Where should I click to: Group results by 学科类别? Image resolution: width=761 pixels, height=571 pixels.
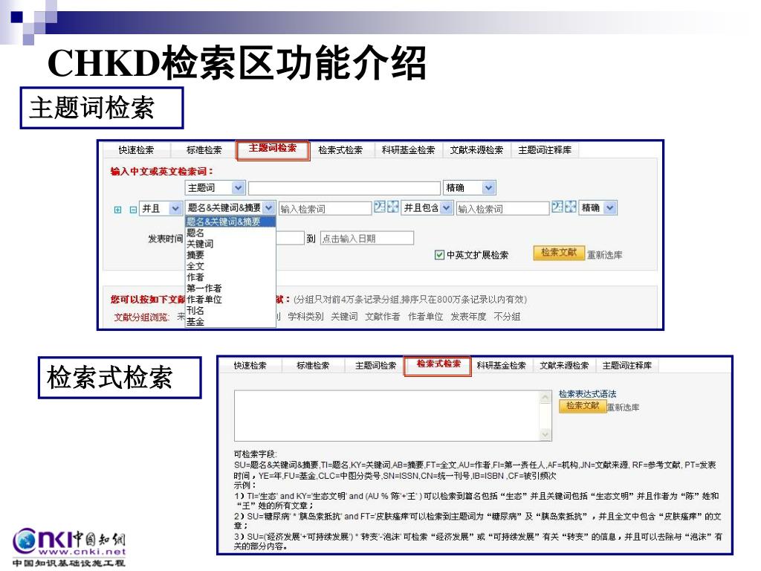(x=305, y=317)
